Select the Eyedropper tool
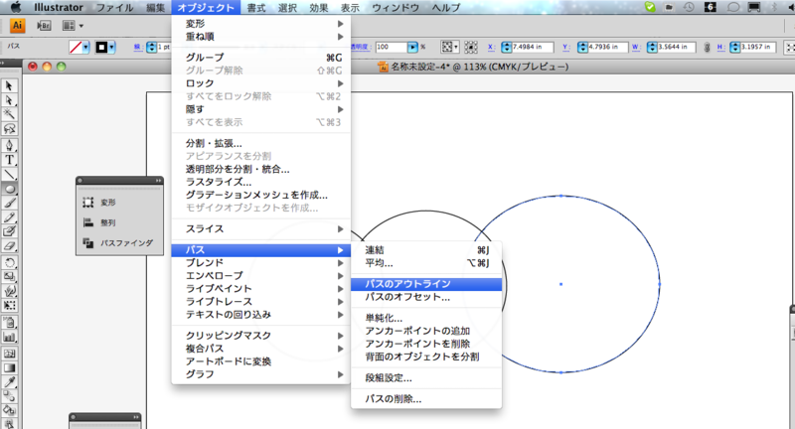Screen dimensions: 795x429 [9, 382]
